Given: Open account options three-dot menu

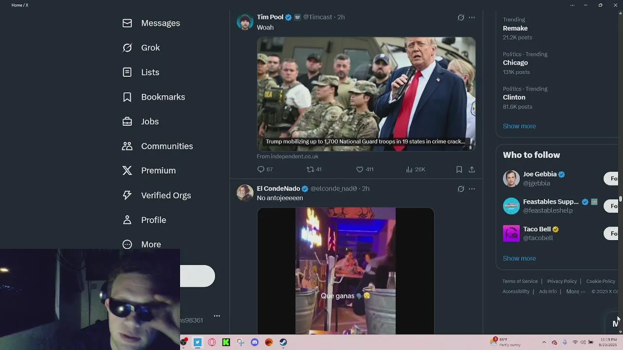Looking at the screenshot, I should click(217, 316).
